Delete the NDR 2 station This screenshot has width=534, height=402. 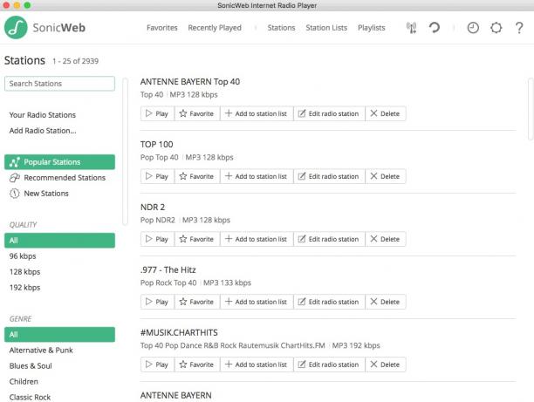click(x=386, y=239)
